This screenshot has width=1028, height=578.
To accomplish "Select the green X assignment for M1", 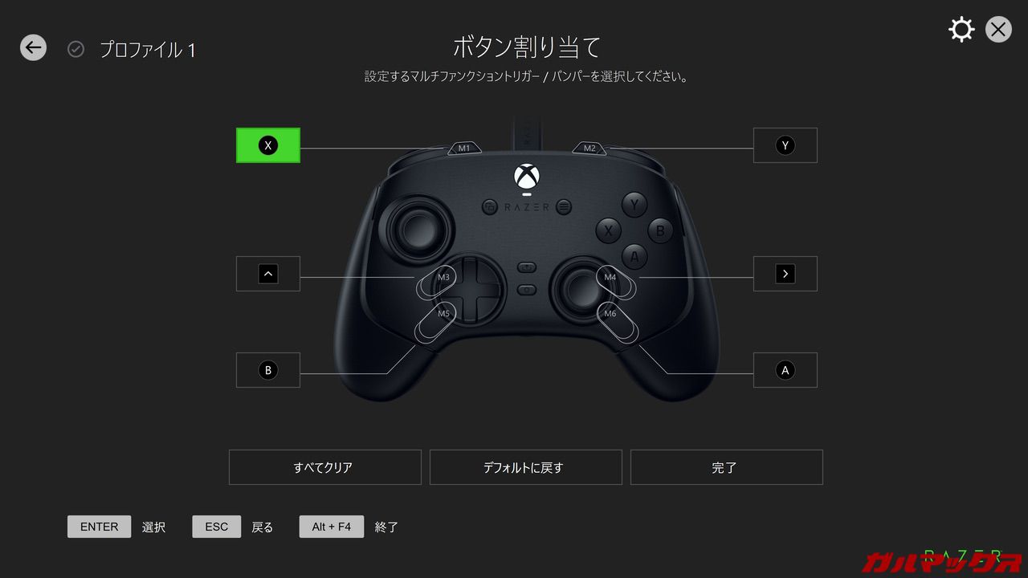I will [268, 145].
